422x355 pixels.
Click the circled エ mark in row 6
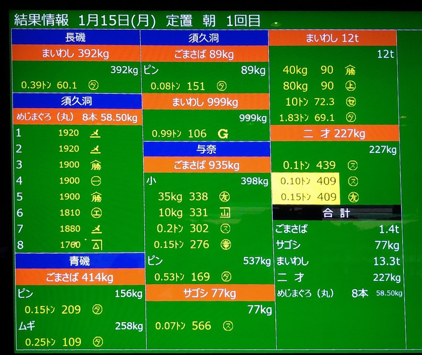(x=96, y=213)
